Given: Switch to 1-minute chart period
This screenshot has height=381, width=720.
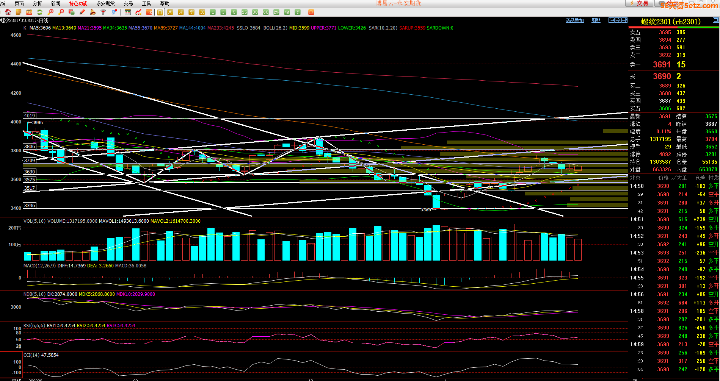Looking at the screenshot, I should (x=213, y=12).
